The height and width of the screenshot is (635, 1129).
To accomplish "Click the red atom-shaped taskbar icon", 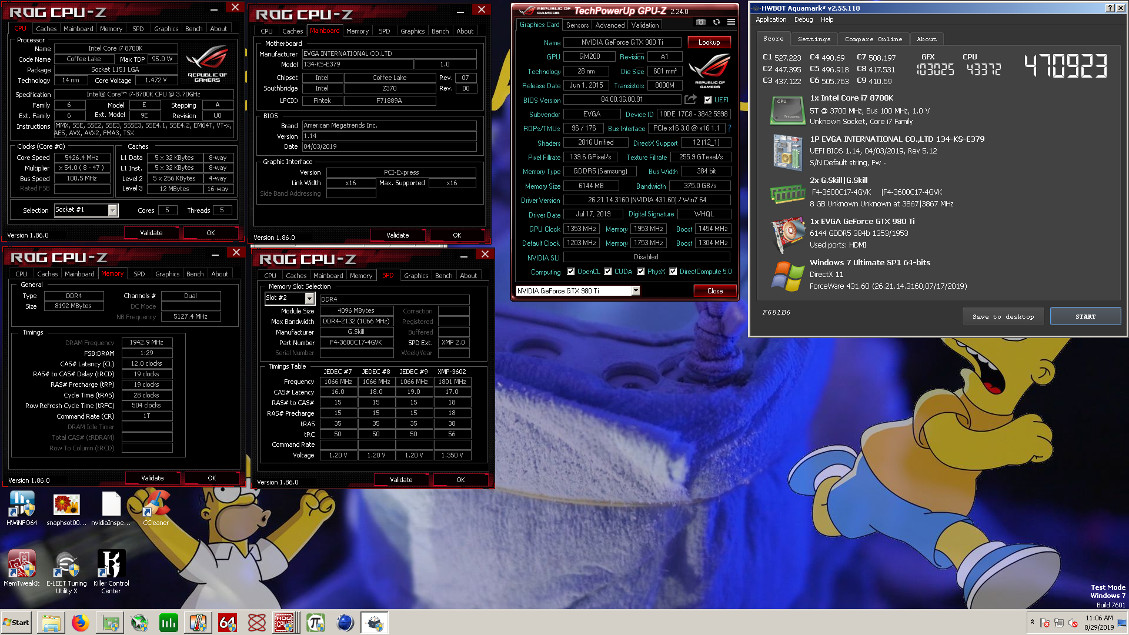I will [257, 623].
